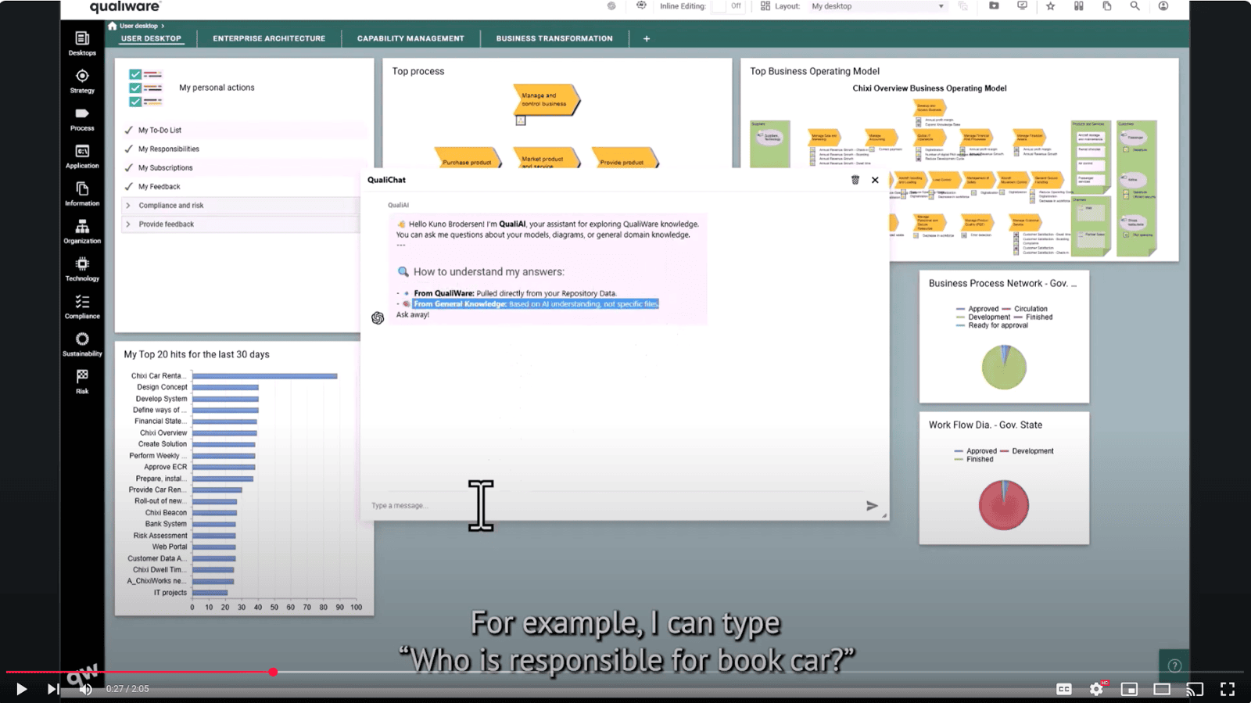Click the send message arrow icon
Image resolution: width=1251 pixels, height=703 pixels.
[x=872, y=506]
